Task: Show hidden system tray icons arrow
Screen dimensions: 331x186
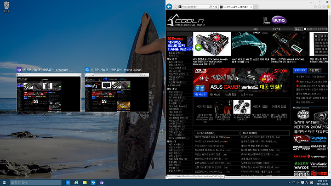Action: 289,183
